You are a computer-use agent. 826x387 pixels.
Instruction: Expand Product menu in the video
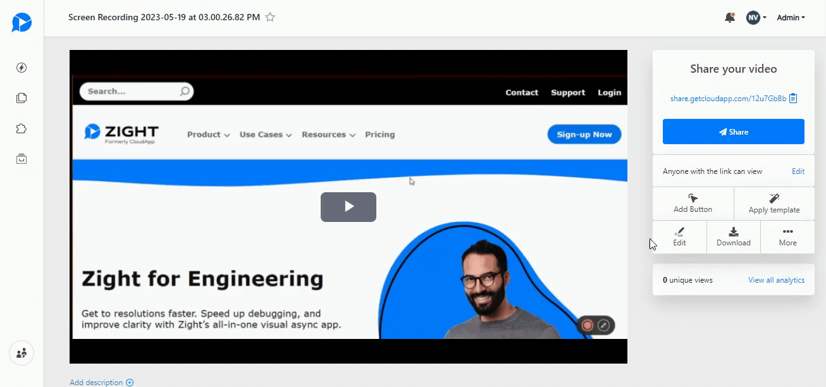pyautogui.click(x=208, y=135)
